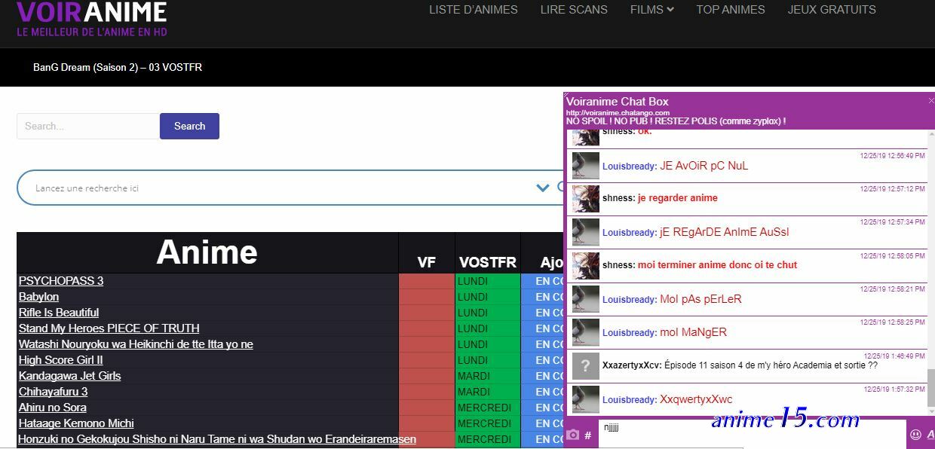935x449 pixels.
Task: Click username XxazertyxXcv in chat
Action: [x=632, y=365]
